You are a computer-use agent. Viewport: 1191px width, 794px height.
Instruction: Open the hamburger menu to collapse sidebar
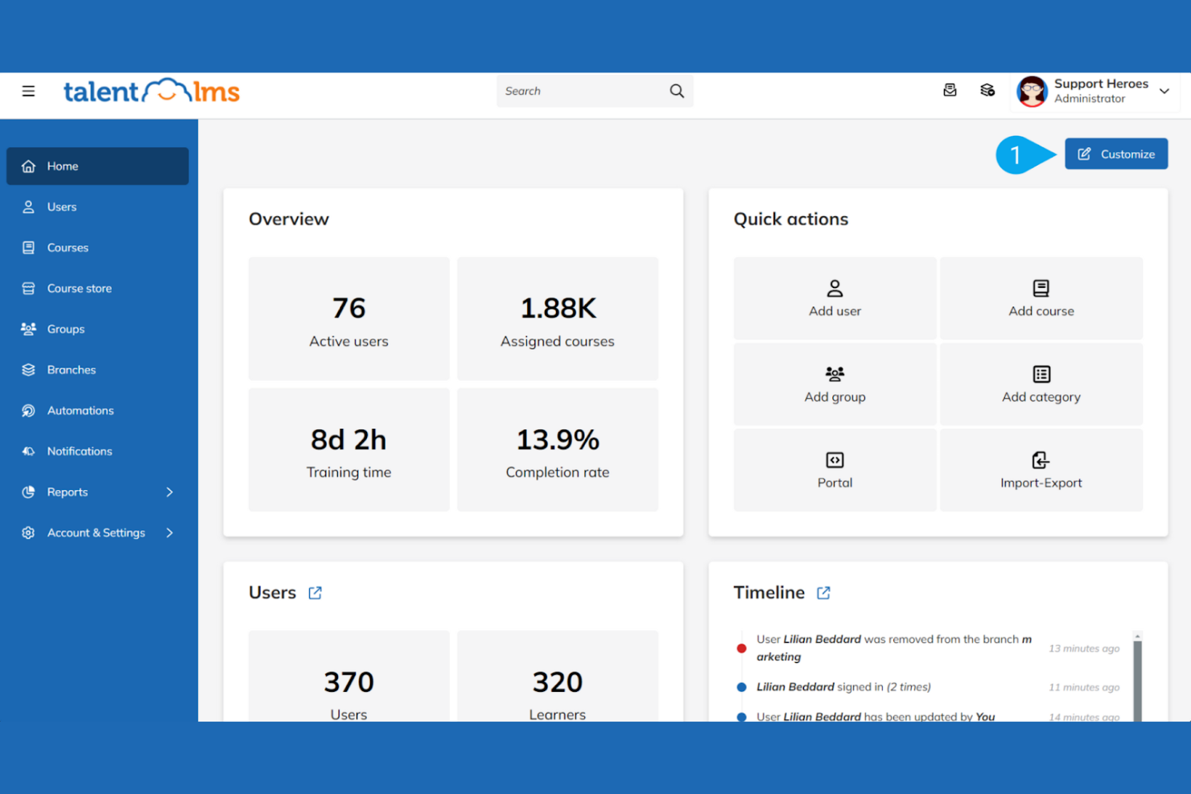(28, 91)
